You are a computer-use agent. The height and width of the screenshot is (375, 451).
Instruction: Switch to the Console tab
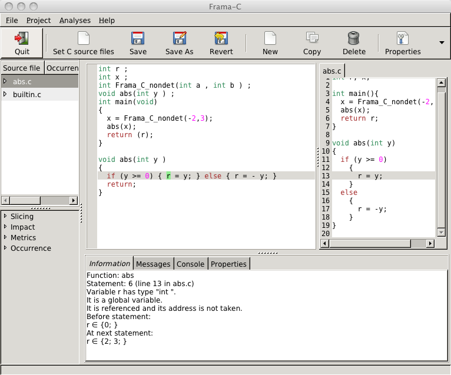click(x=190, y=264)
